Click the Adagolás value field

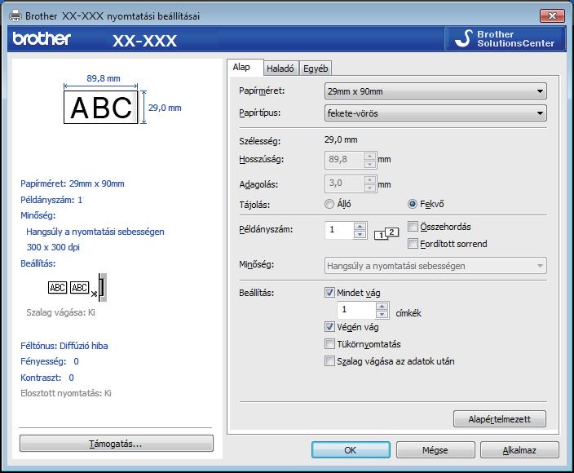(344, 183)
